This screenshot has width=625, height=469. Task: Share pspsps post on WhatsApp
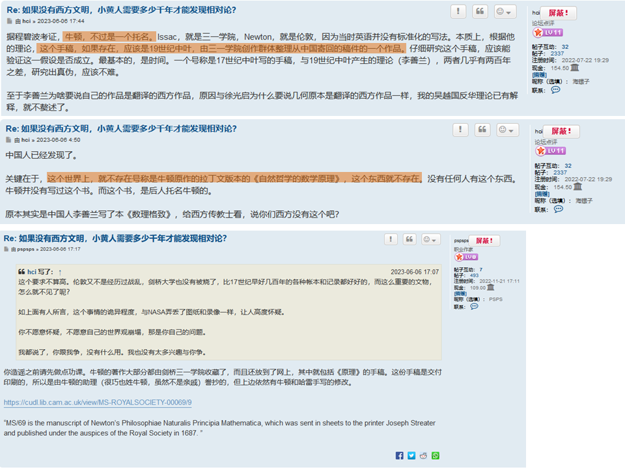(x=436, y=455)
